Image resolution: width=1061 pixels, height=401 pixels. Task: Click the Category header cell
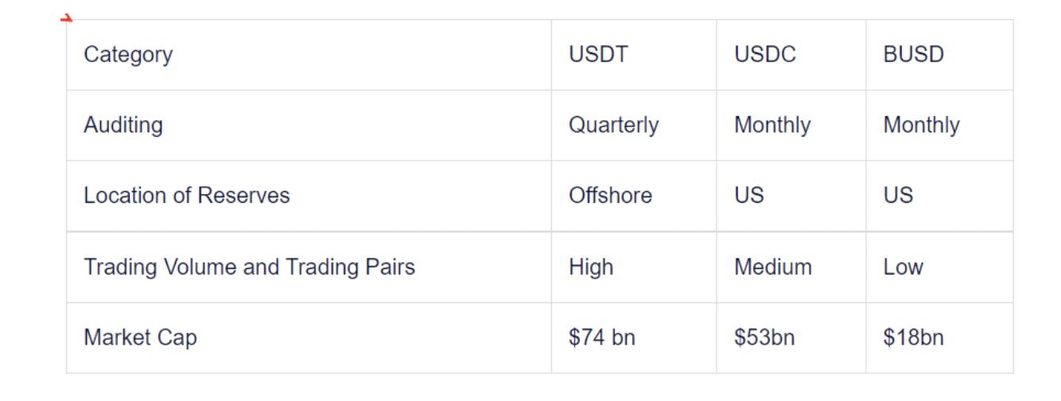tap(128, 55)
